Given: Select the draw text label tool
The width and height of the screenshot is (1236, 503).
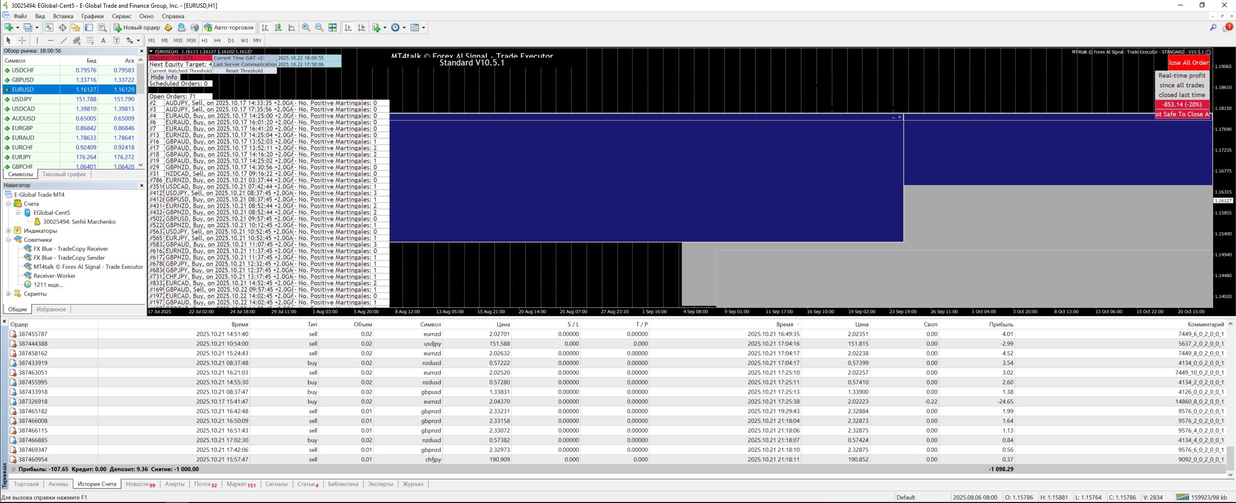Looking at the screenshot, I should click(116, 41).
